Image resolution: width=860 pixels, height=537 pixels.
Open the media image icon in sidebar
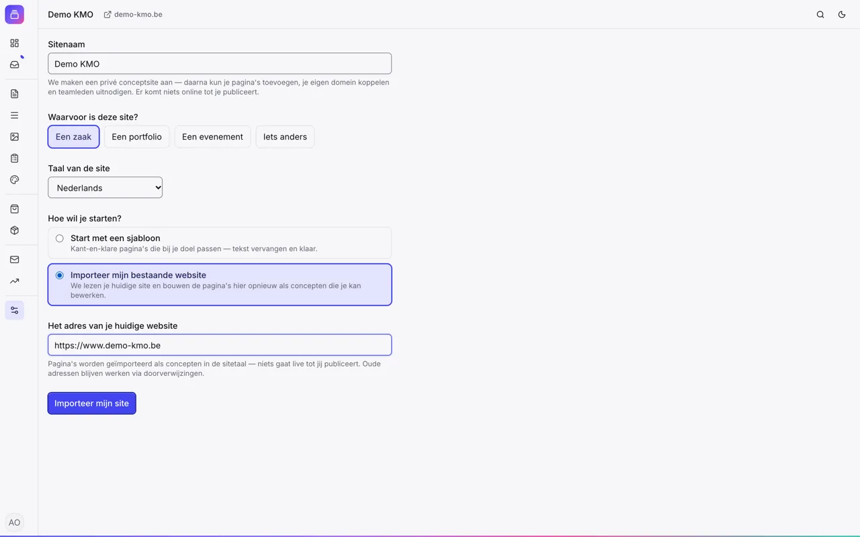tap(14, 137)
